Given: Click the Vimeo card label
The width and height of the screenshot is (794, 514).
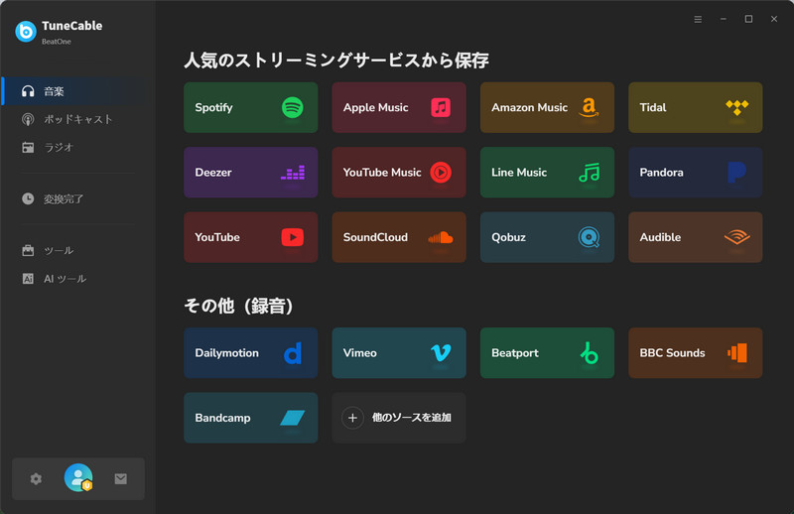Looking at the screenshot, I should point(360,353).
